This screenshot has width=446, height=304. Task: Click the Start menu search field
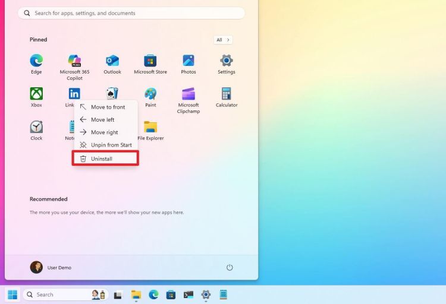[131, 13]
